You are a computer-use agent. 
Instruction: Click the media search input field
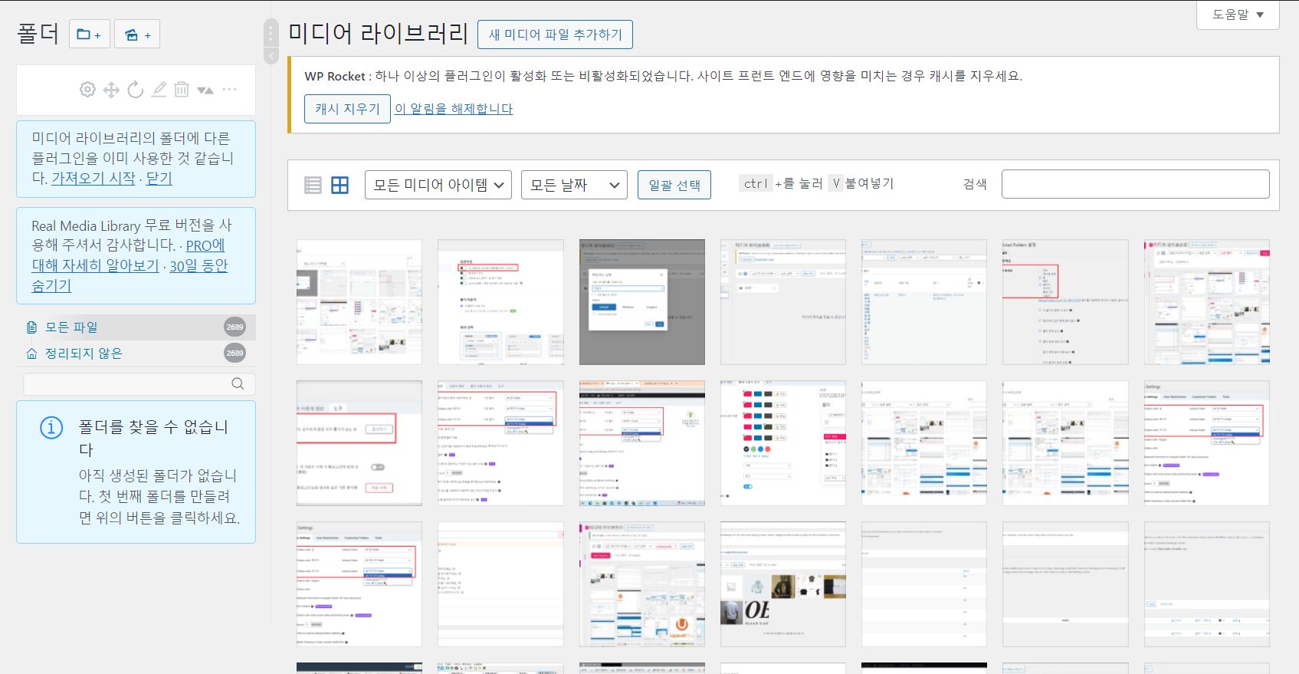[x=1135, y=184]
